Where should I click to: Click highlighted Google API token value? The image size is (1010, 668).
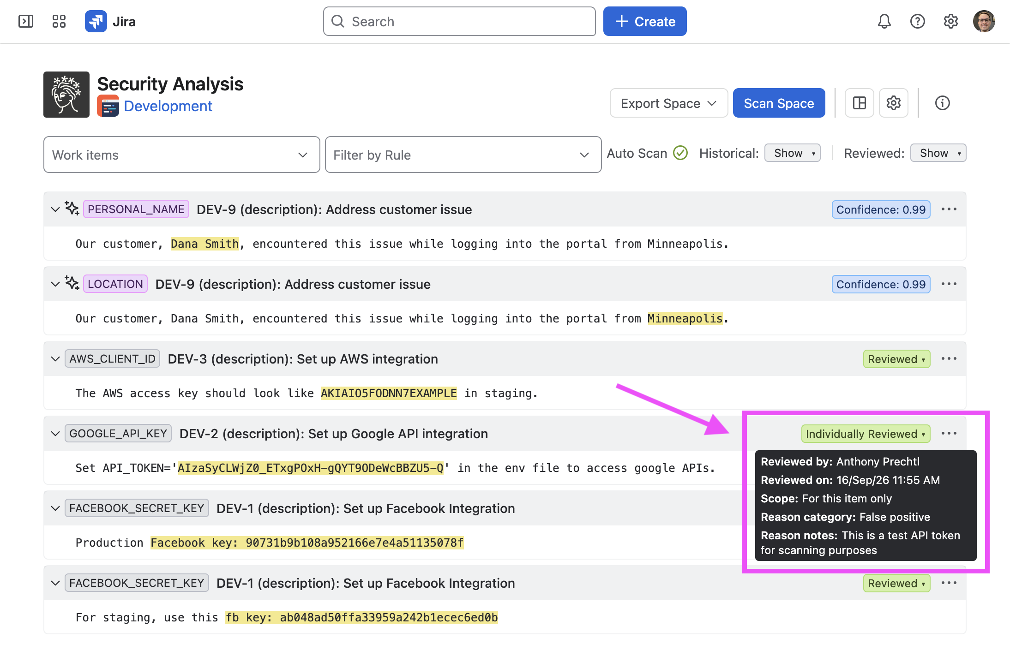point(311,468)
